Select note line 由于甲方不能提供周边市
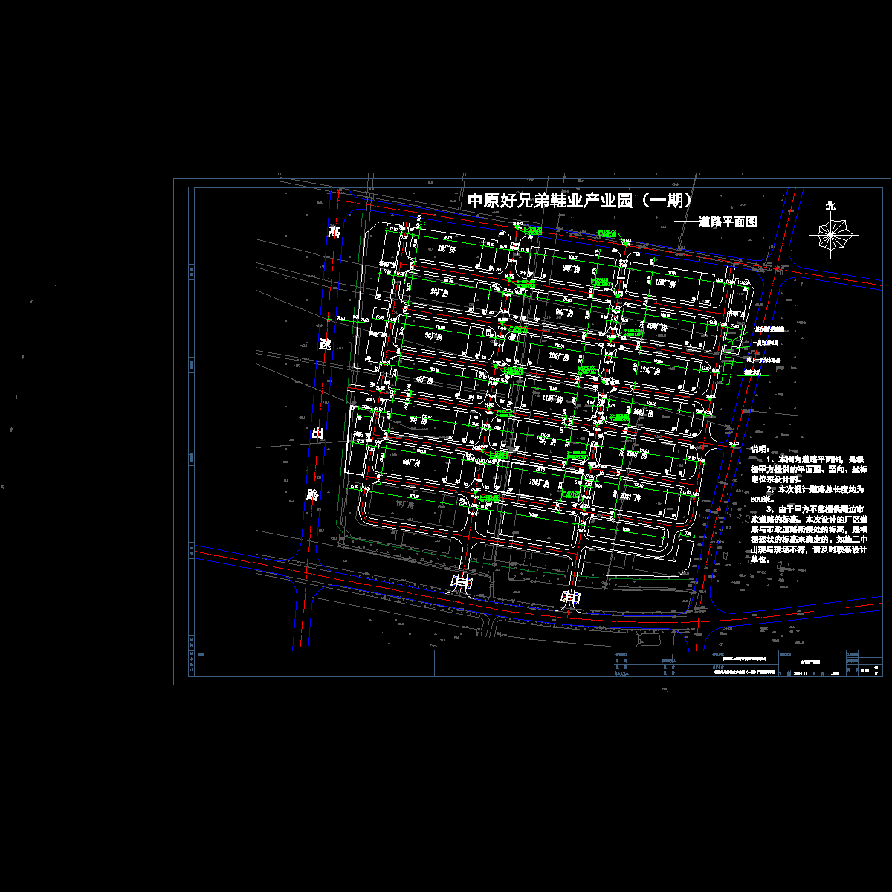This screenshot has height=892, width=892. (821, 509)
